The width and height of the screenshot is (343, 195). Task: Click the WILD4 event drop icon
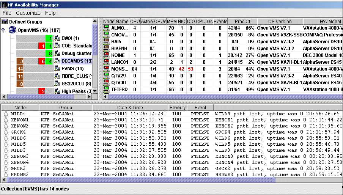click(x=6, y=114)
